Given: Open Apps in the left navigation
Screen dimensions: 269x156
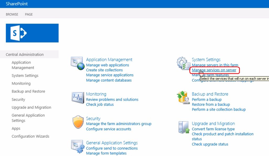Looking at the screenshot, I should click(x=16, y=128).
